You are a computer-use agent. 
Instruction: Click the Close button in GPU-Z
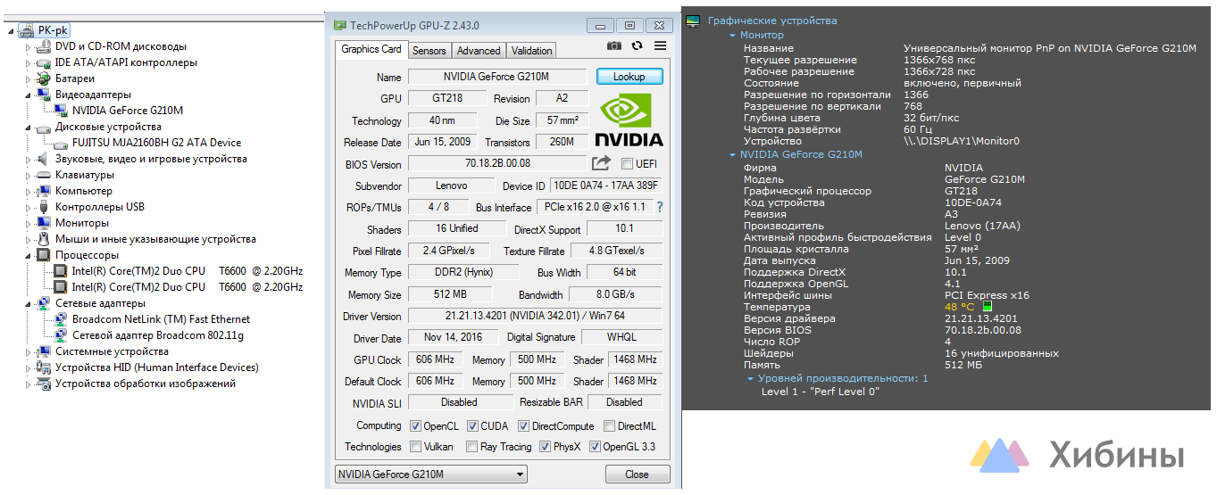point(638,474)
